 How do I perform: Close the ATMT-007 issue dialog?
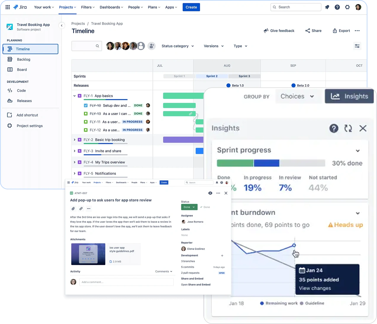(x=226, y=193)
